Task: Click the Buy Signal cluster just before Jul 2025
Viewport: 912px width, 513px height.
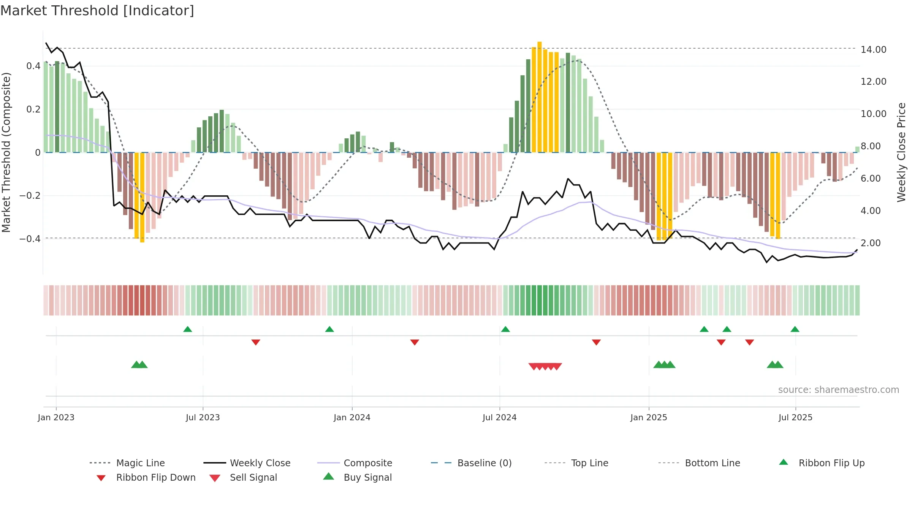Action: click(x=775, y=364)
